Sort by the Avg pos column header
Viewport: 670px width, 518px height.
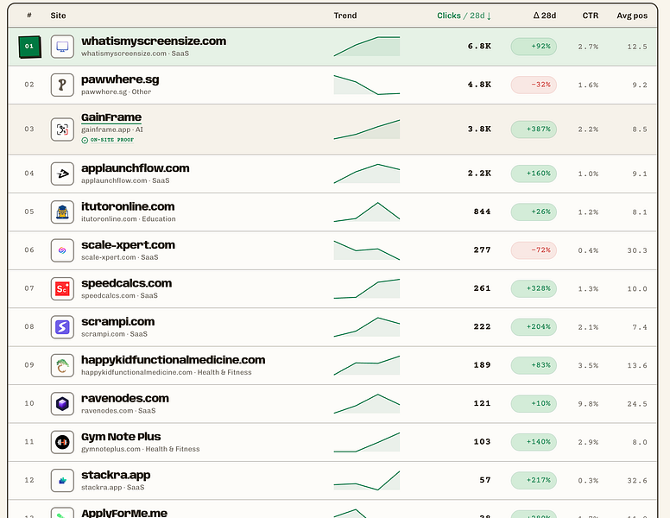631,16
